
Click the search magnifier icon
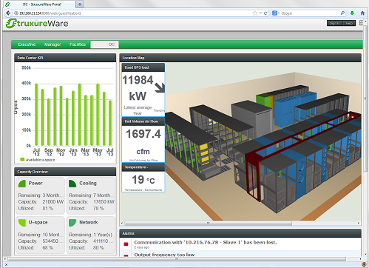point(342,13)
